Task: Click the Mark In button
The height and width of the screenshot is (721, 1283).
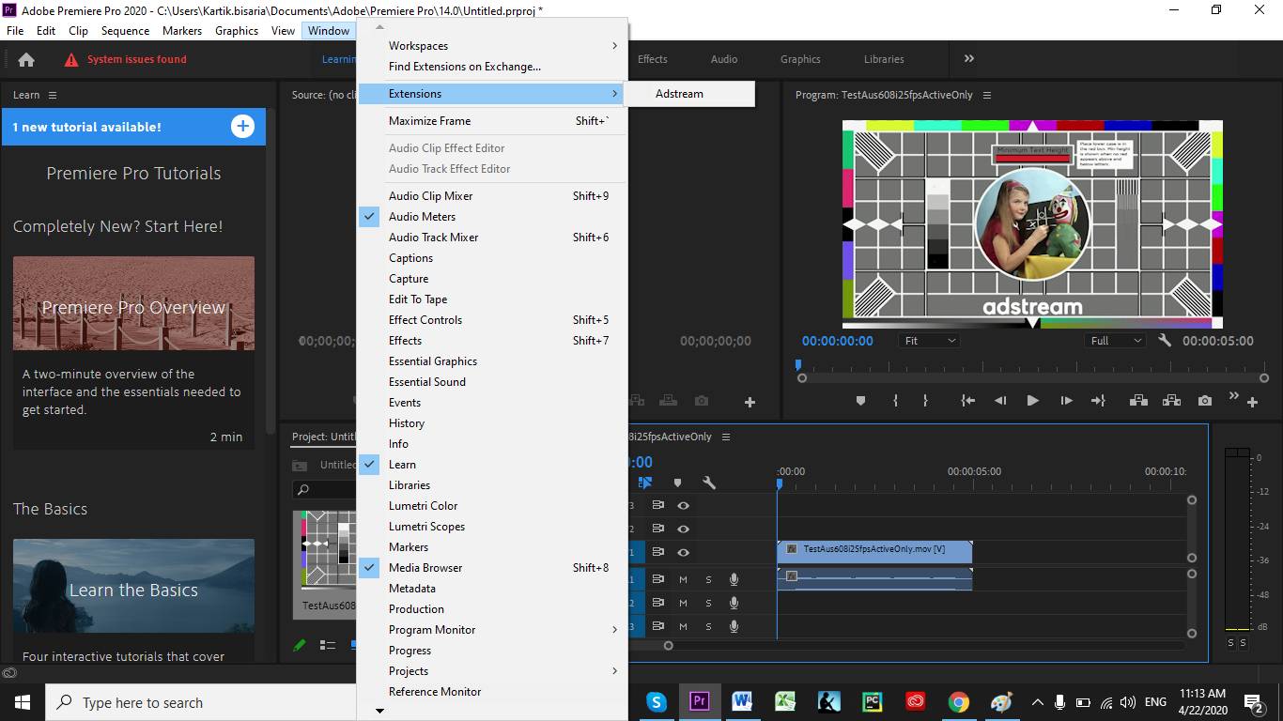Action: pos(895,401)
